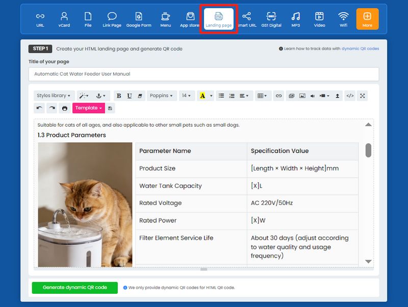Click the insert image icon
This screenshot has height=307, width=408.
click(302, 95)
